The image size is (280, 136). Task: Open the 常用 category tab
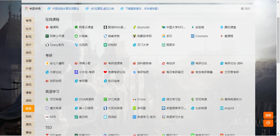[29, 21]
